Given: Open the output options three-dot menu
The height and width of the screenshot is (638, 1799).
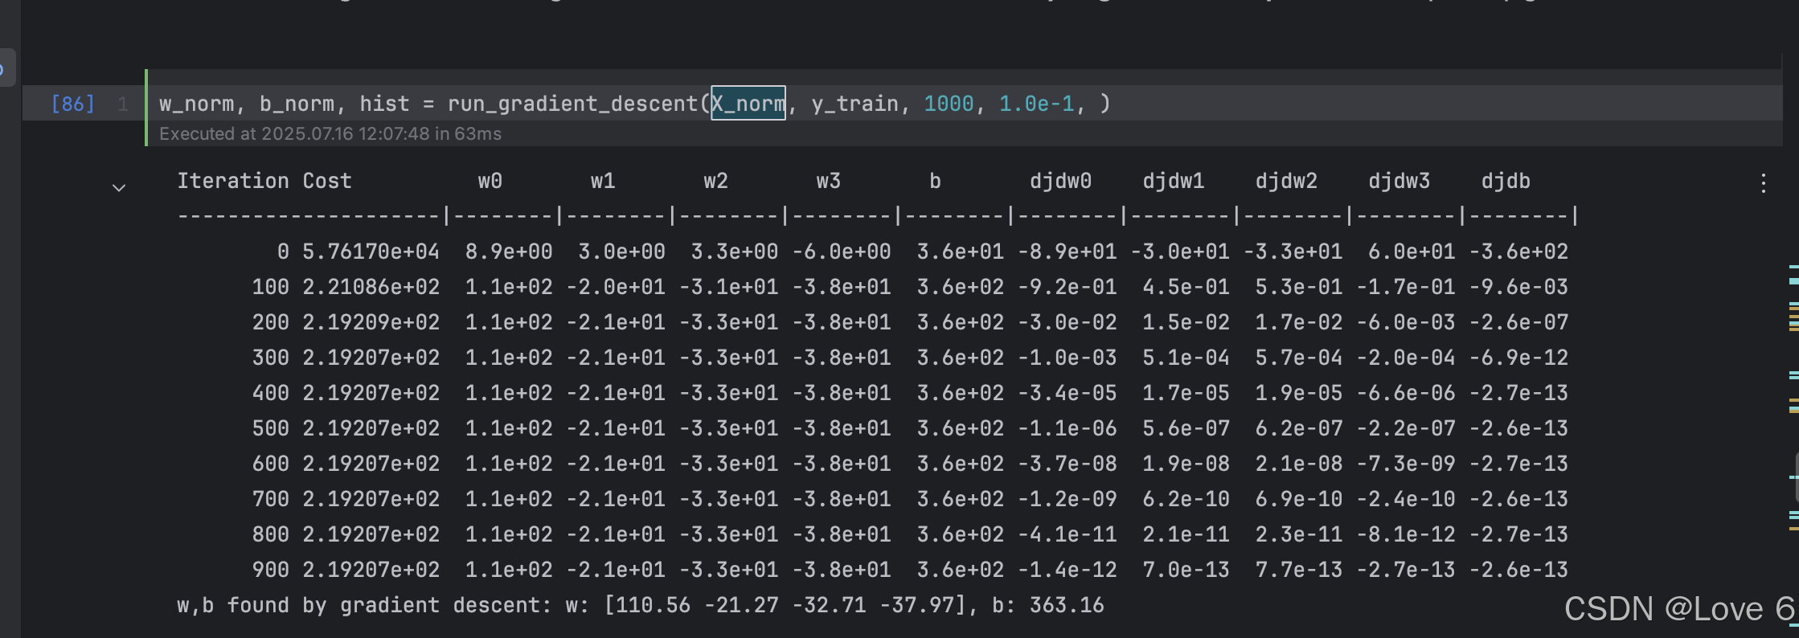Looking at the screenshot, I should pos(1763,183).
